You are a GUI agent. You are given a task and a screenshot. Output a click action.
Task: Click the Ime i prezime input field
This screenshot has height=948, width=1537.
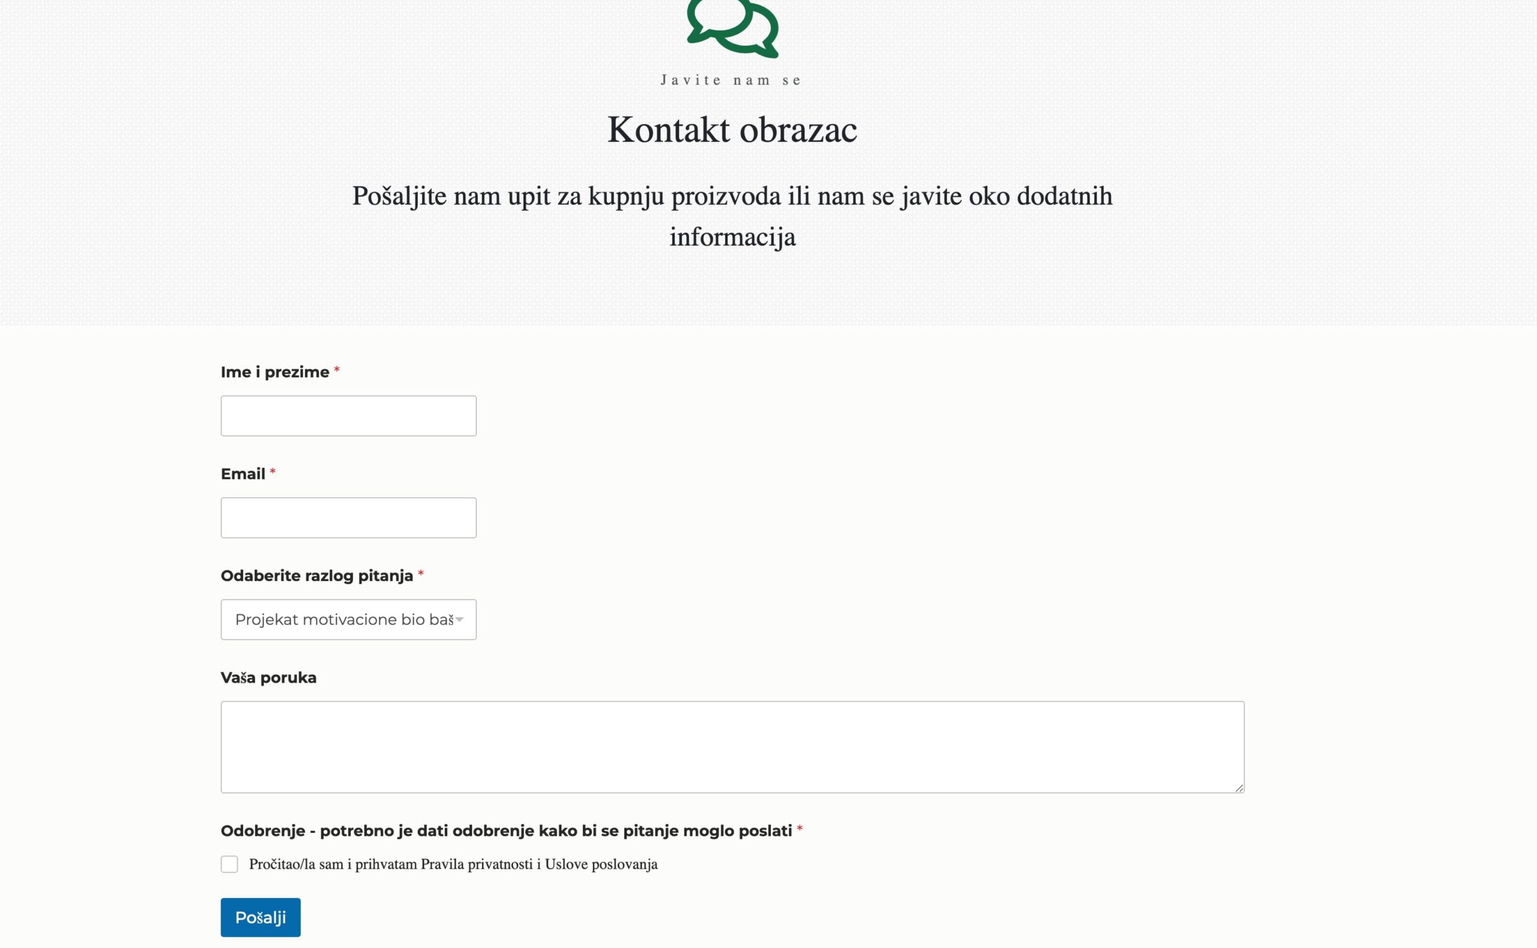[x=348, y=415]
